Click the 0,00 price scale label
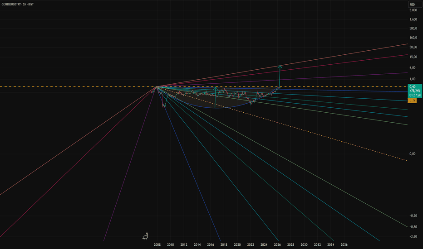 tap(413, 154)
